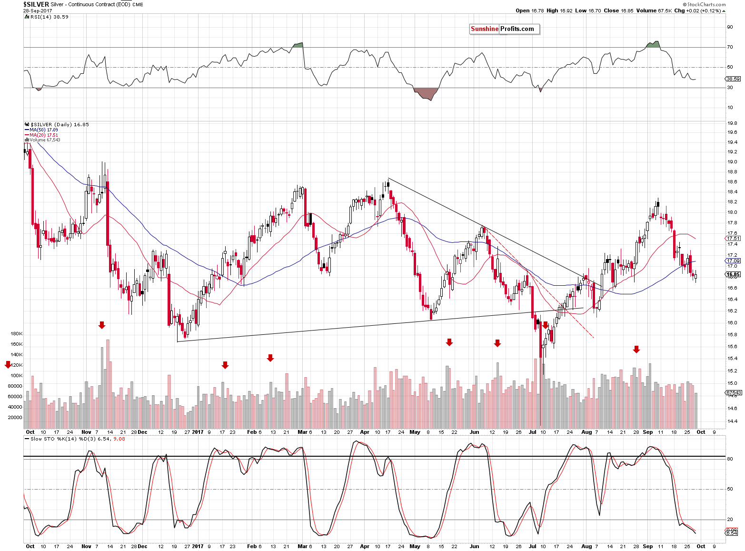Click the 90 level label on the RSI axis

[730, 27]
